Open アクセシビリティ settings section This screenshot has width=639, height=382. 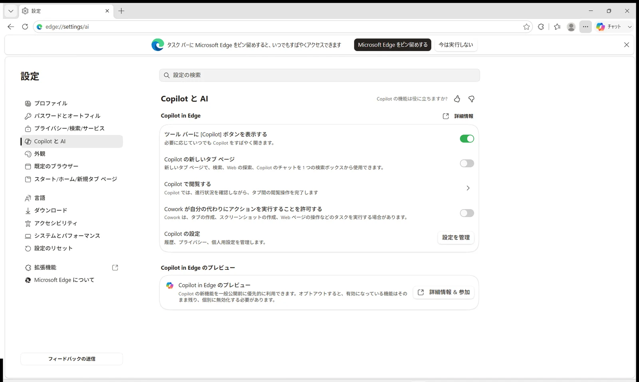[72, 223]
